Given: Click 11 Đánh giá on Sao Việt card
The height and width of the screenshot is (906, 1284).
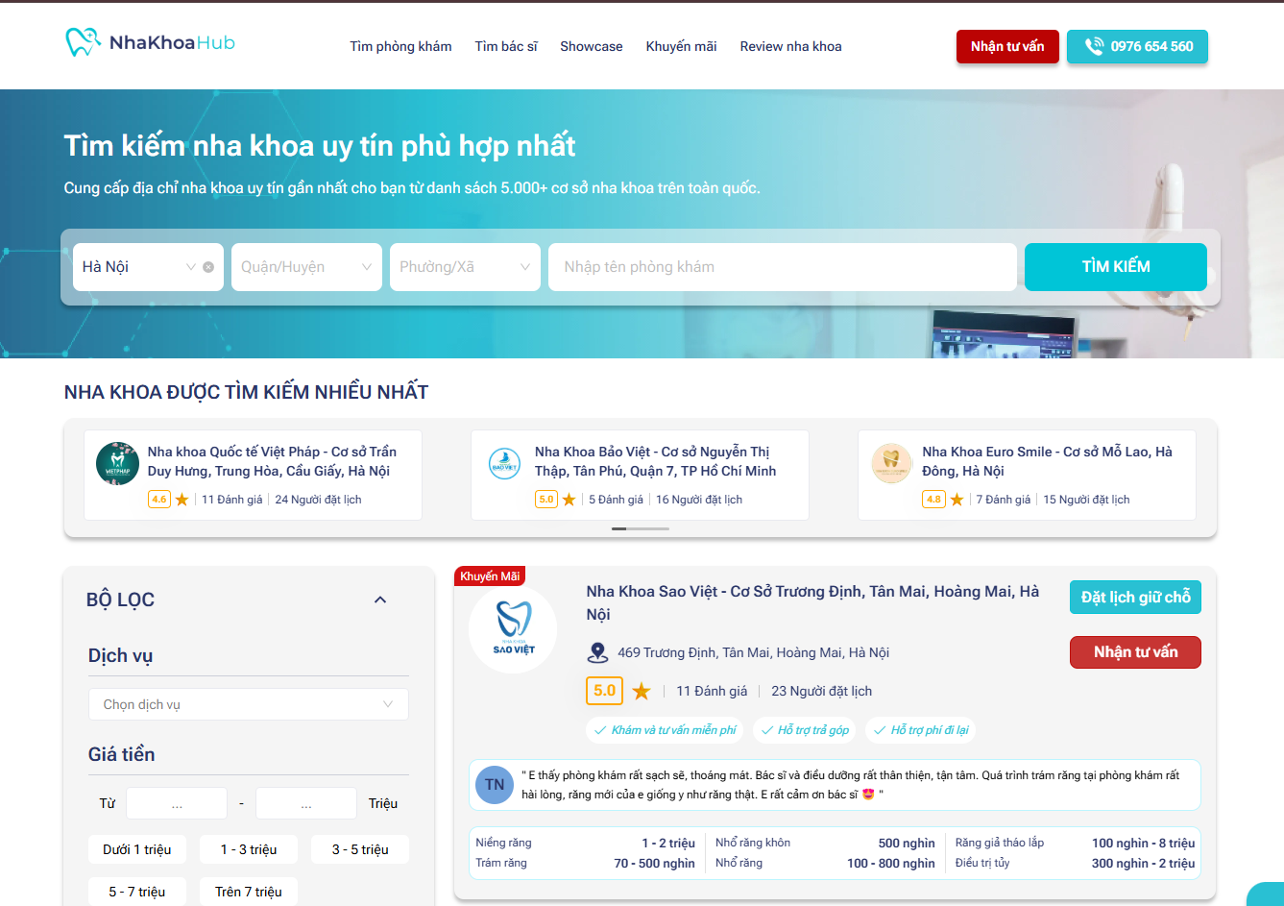Looking at the screenshot, I should (x=712, y=691).
